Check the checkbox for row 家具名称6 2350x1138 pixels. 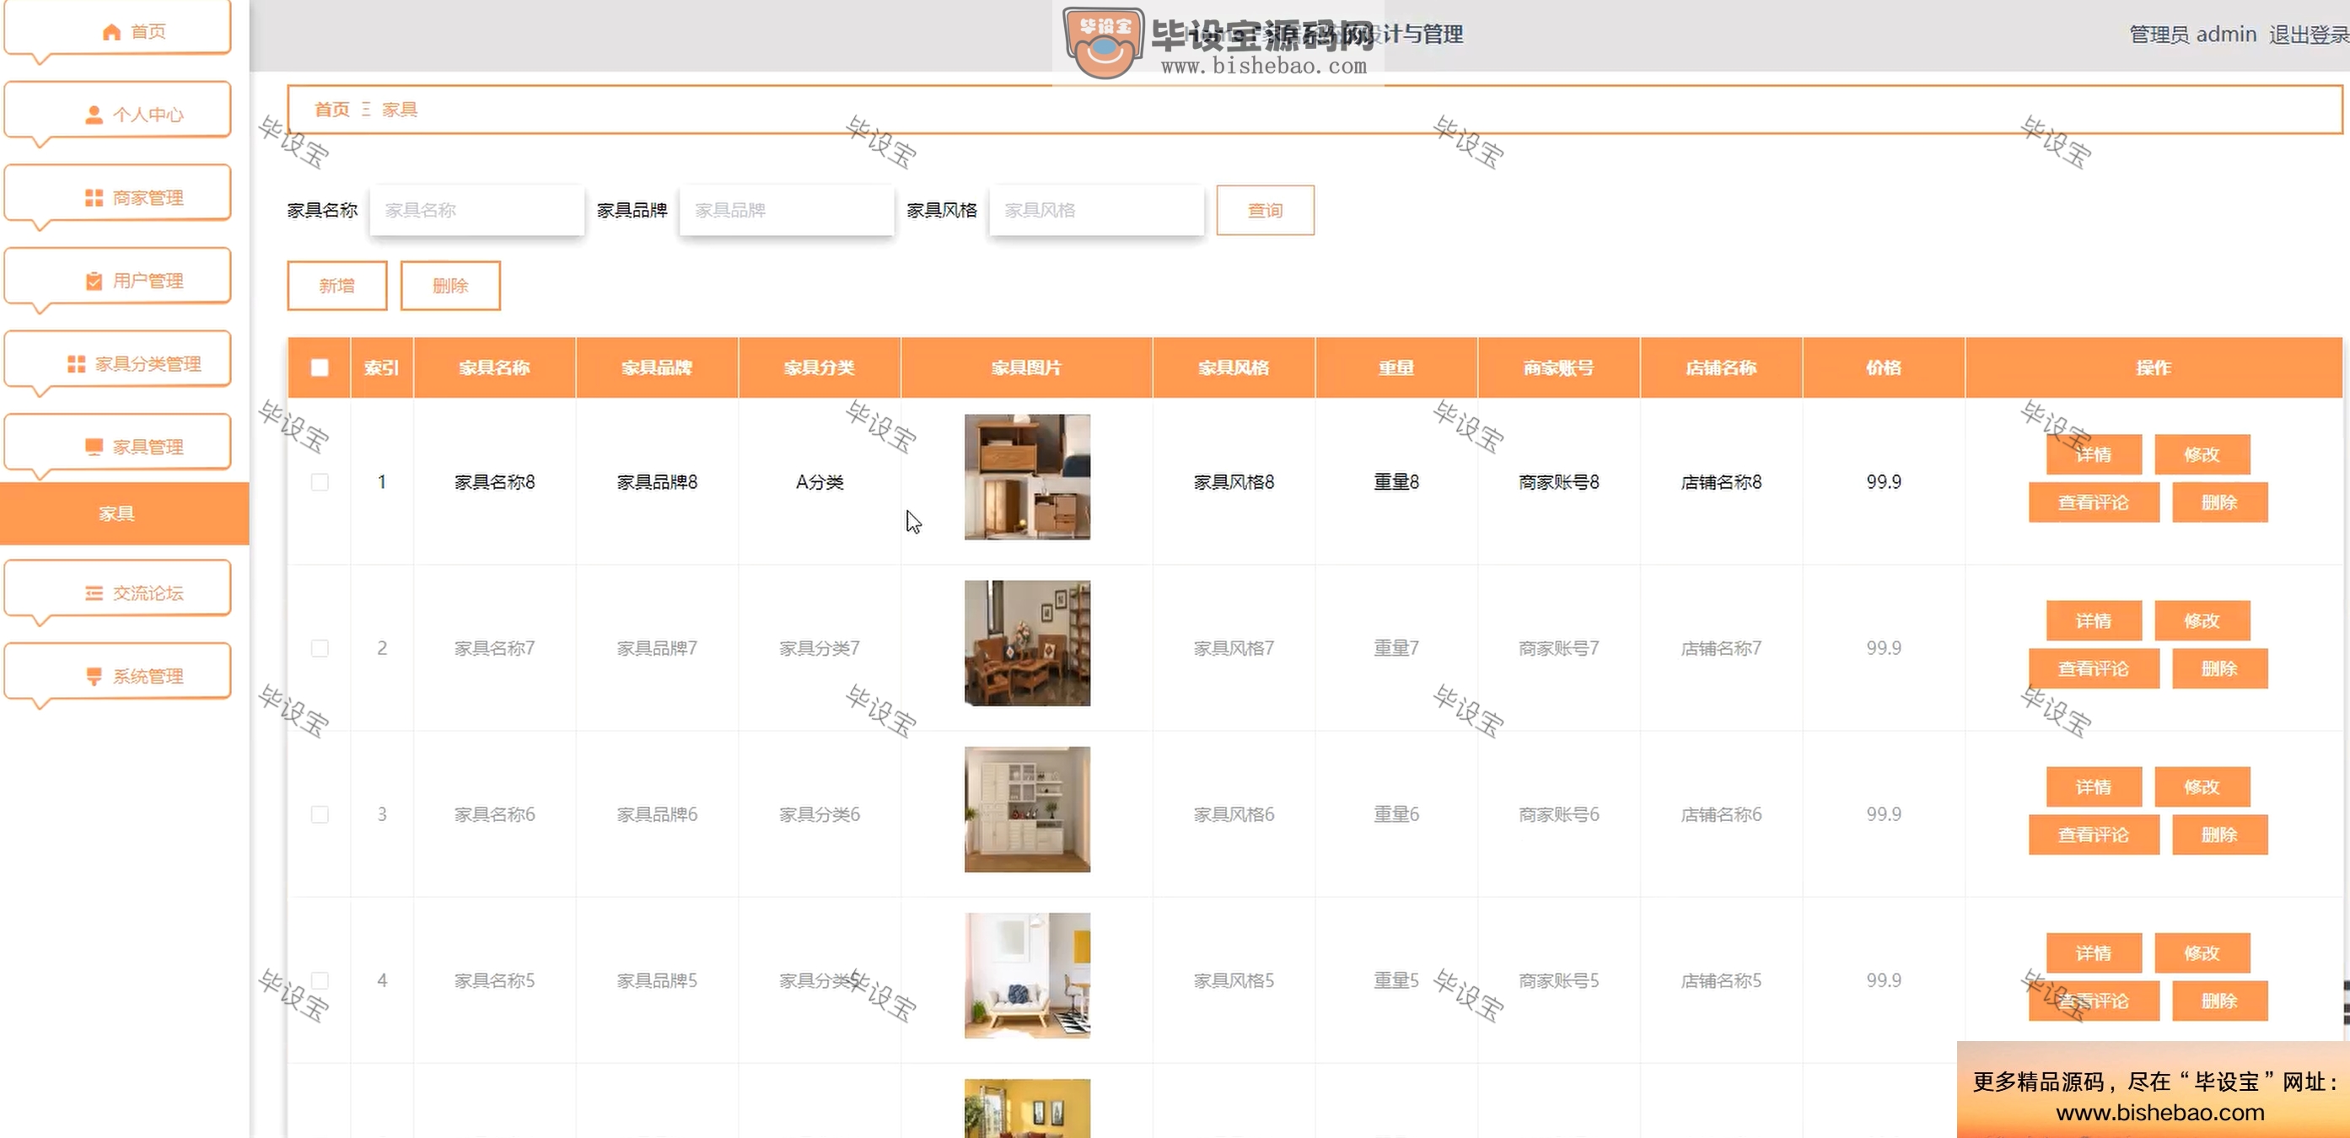point(320,814)
